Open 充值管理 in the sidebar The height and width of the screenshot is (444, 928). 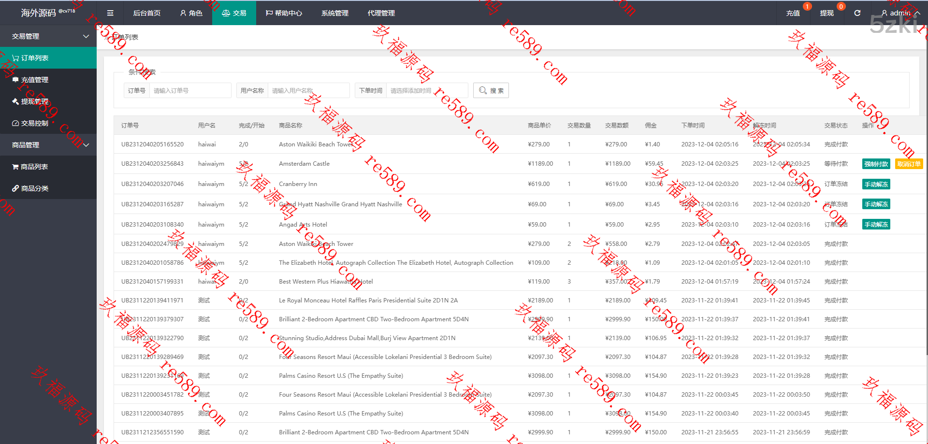[34, 80]
